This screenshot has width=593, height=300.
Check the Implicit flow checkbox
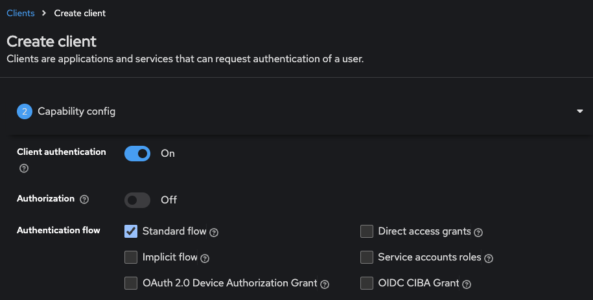pos(131,257)
